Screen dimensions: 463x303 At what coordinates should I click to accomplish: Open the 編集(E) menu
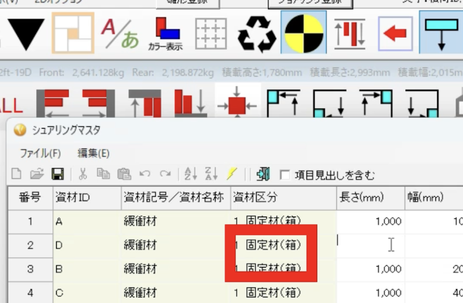click(x=93, y=153)
